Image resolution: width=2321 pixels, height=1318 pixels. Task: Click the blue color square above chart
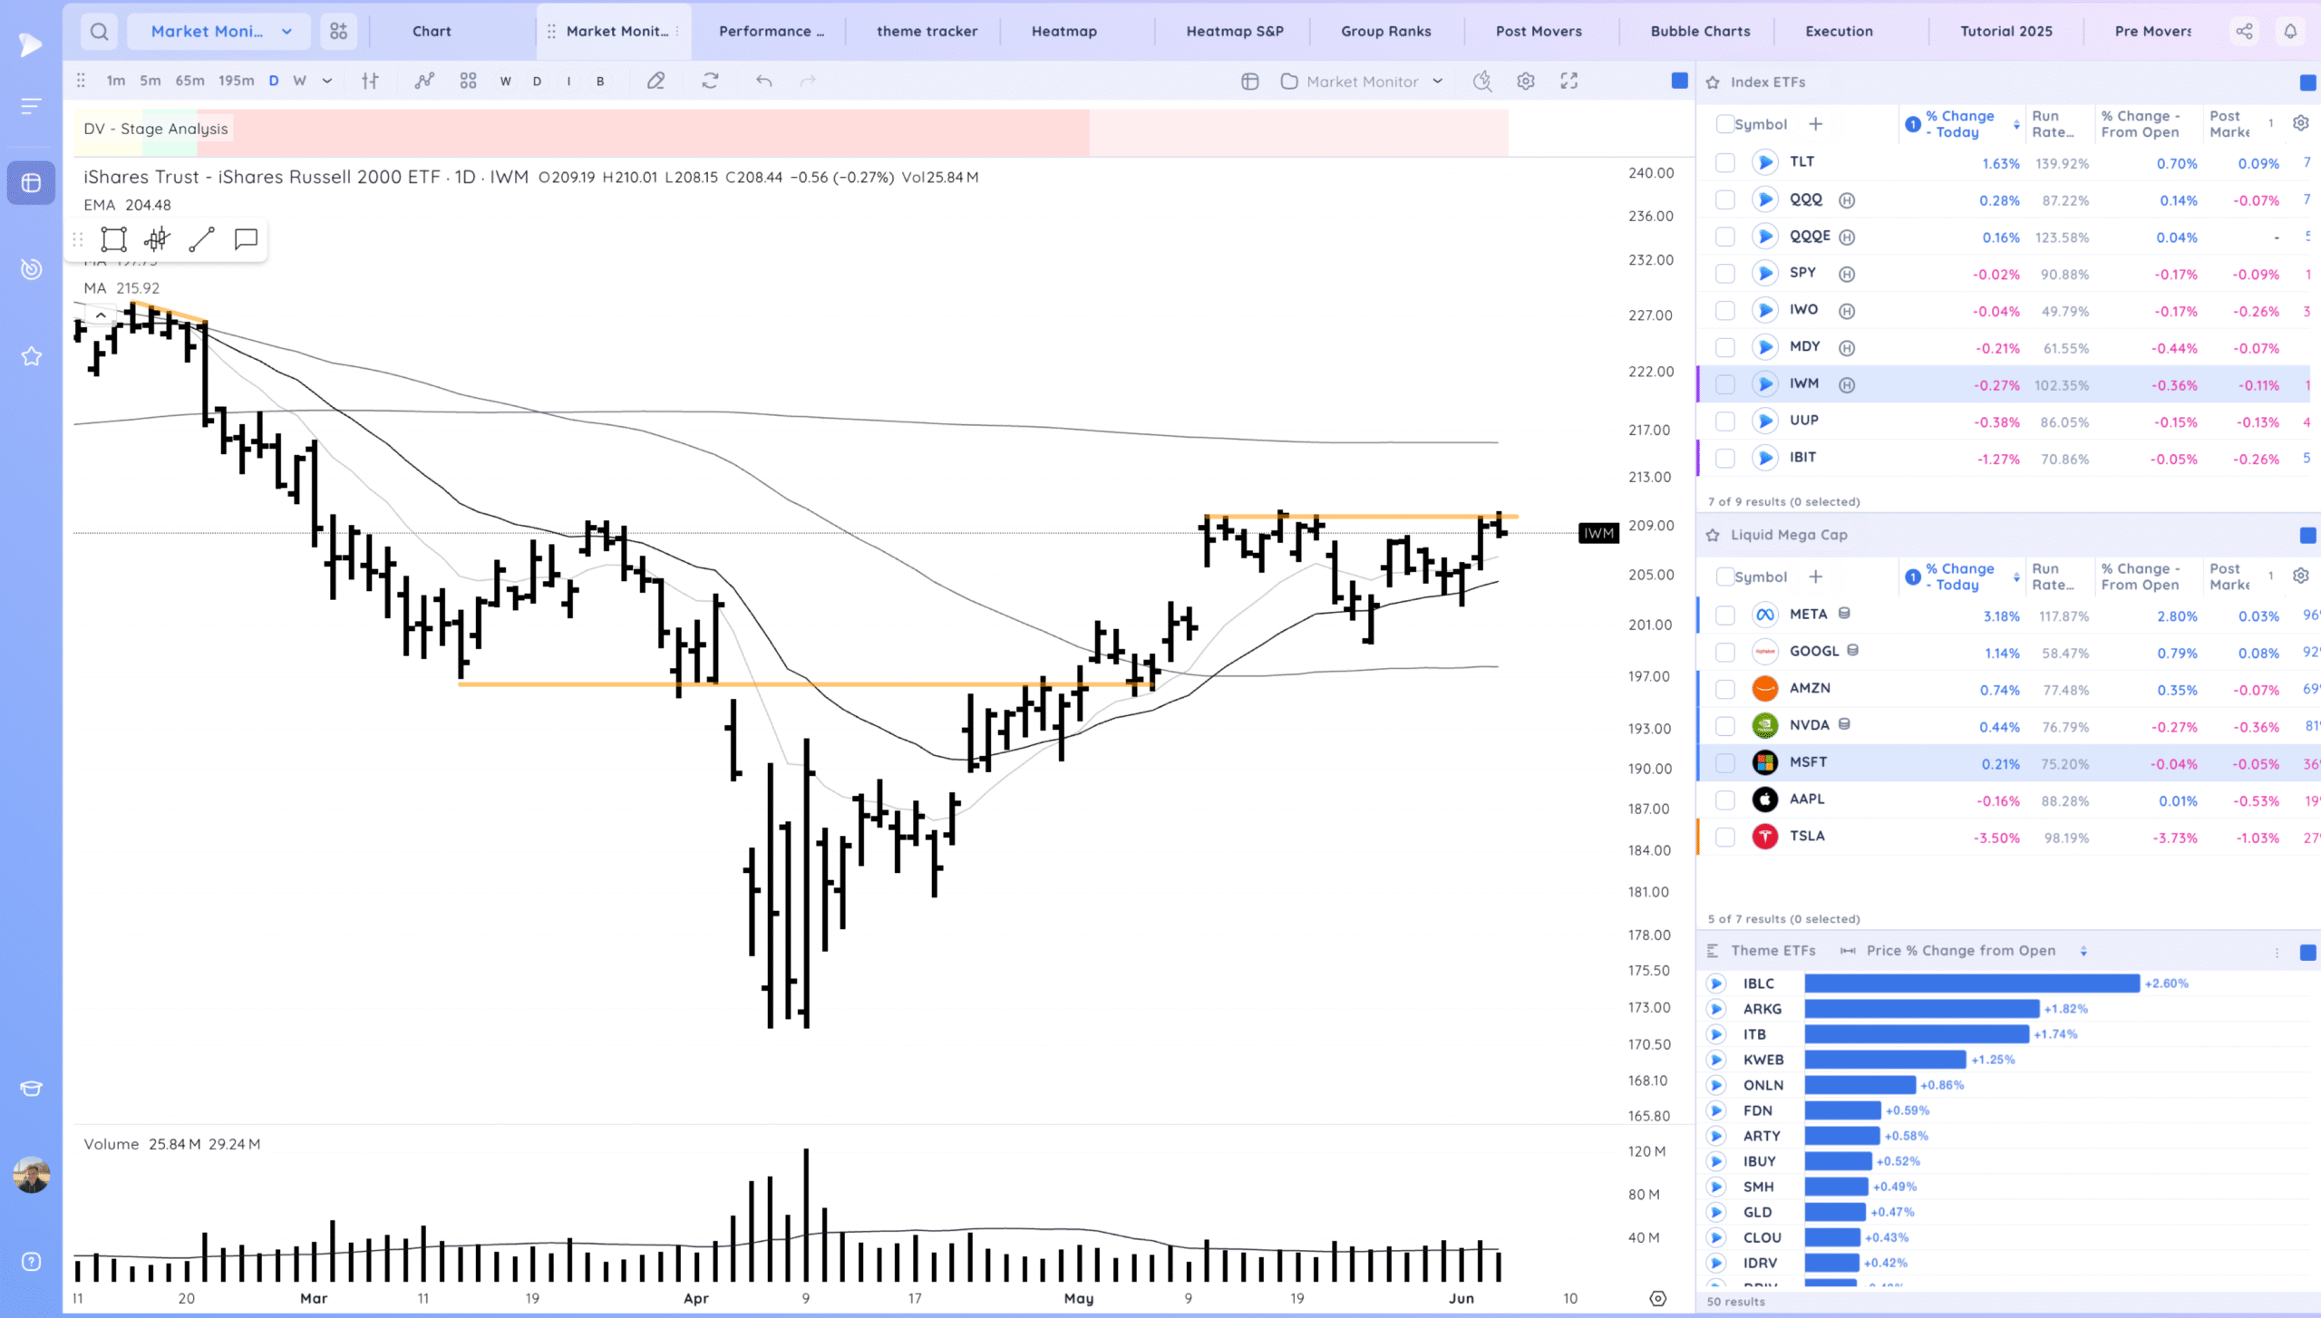[x=1679, y=82]
